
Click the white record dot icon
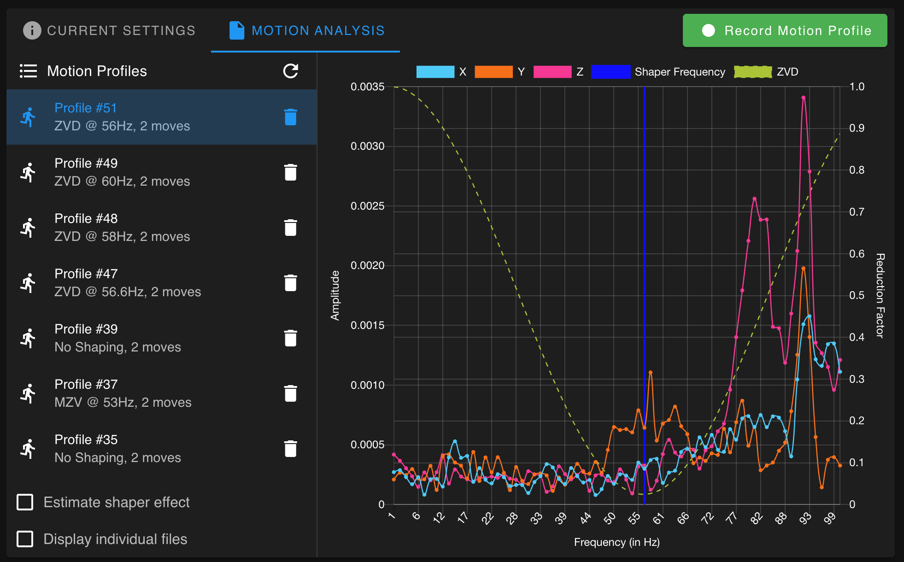pyautogui.click(x=709, y=30)
